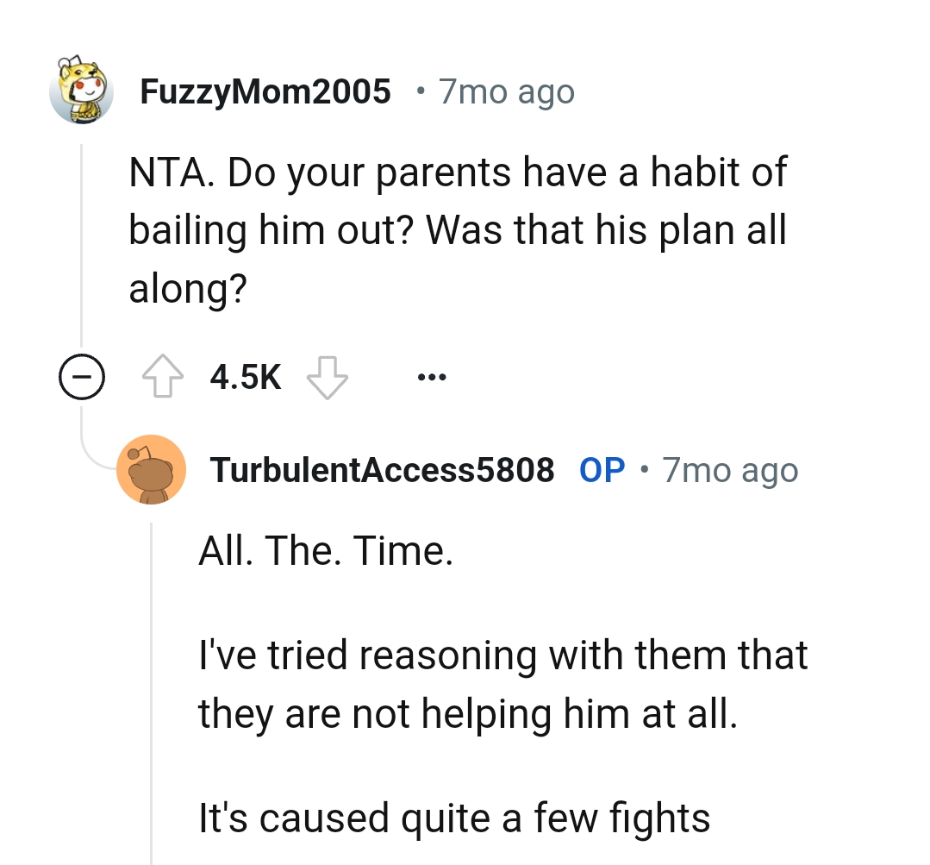
Task: Open TurbulentAccess5808's profile
Action: (x=382, y=469)
